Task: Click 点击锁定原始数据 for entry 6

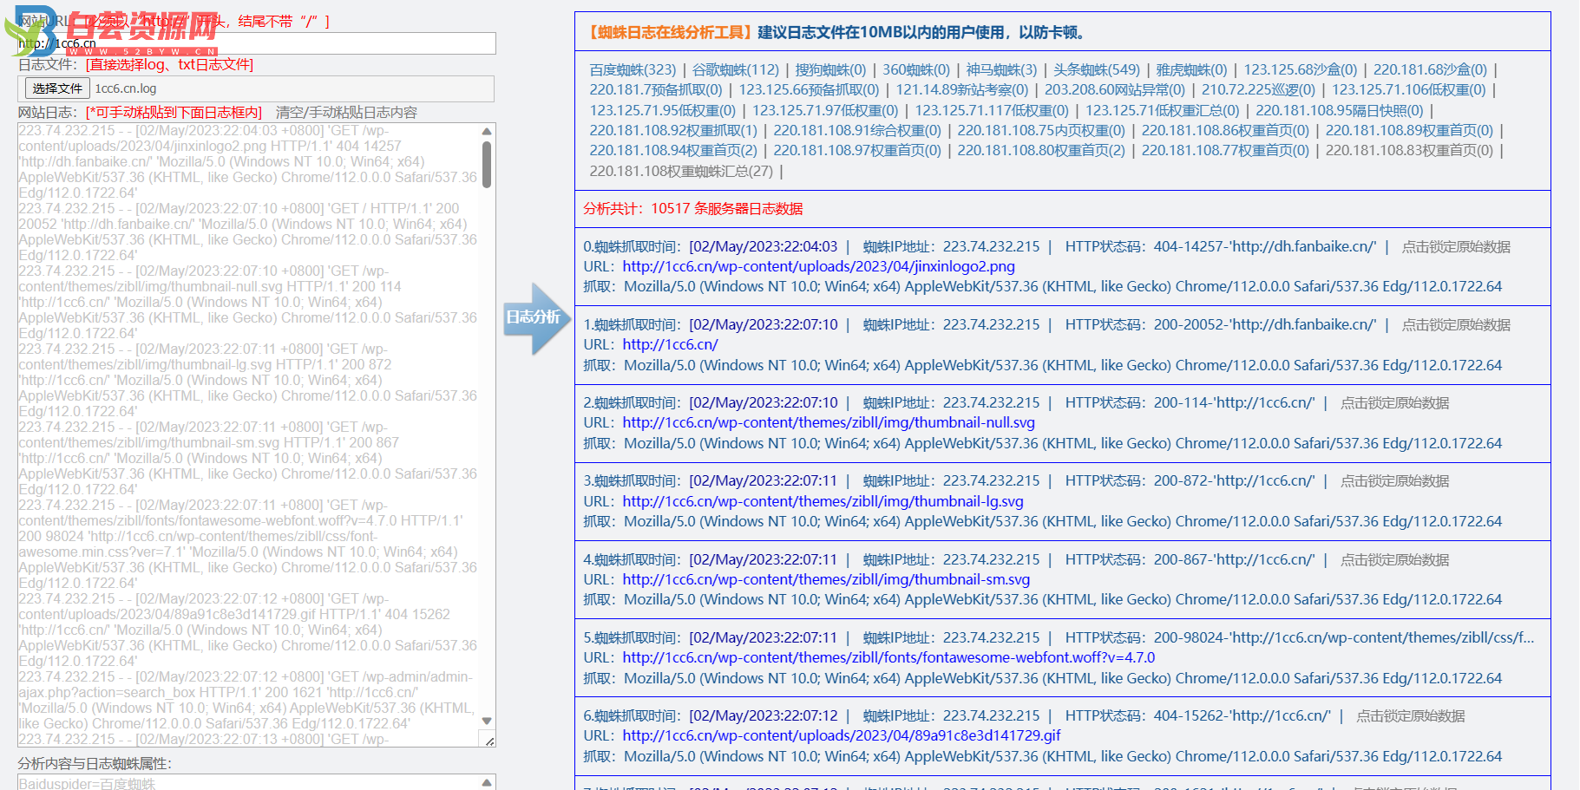Action: pos(1410,715)
